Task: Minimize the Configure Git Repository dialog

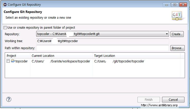Action: click(x=167, y=5)
